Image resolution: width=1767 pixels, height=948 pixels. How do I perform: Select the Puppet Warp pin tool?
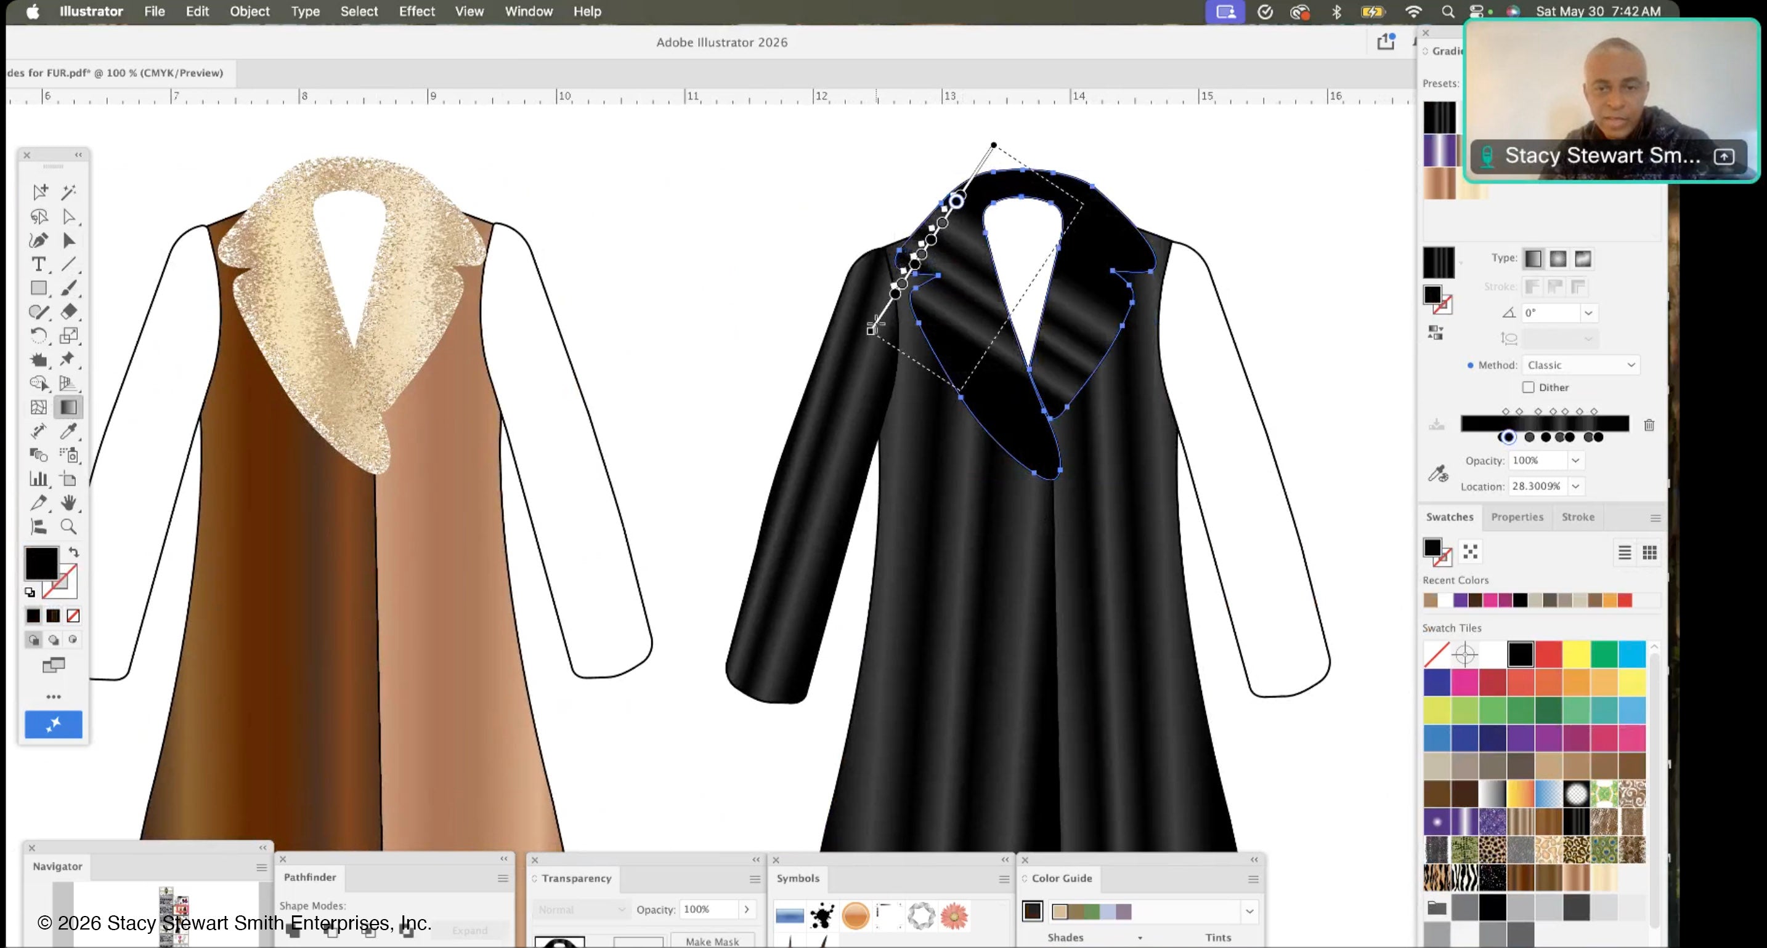68,359
